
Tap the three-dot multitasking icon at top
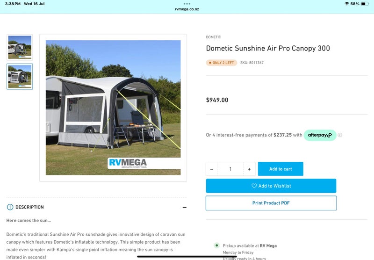pos(187,4)
